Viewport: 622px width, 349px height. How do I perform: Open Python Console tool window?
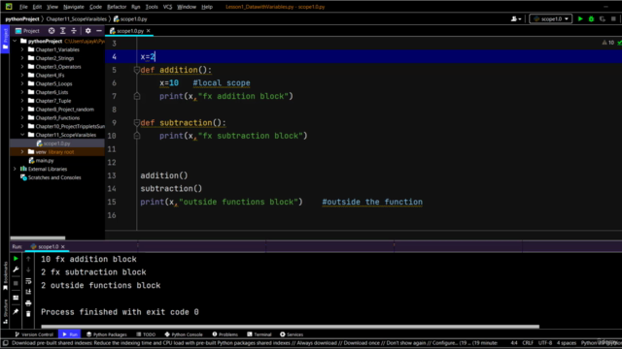[x=184, y=334]
